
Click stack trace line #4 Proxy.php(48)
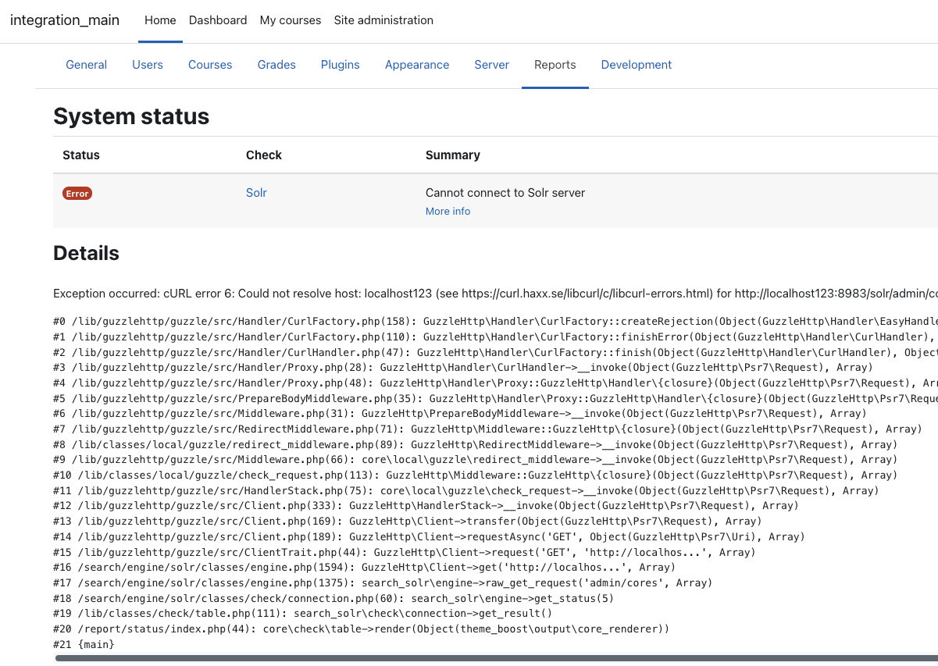click(x=495, y=383)
